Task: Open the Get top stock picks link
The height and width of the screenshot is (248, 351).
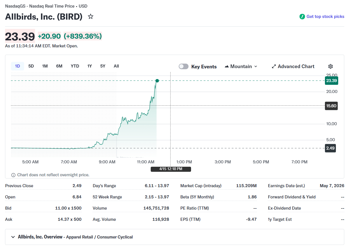Action: [325, 17]
